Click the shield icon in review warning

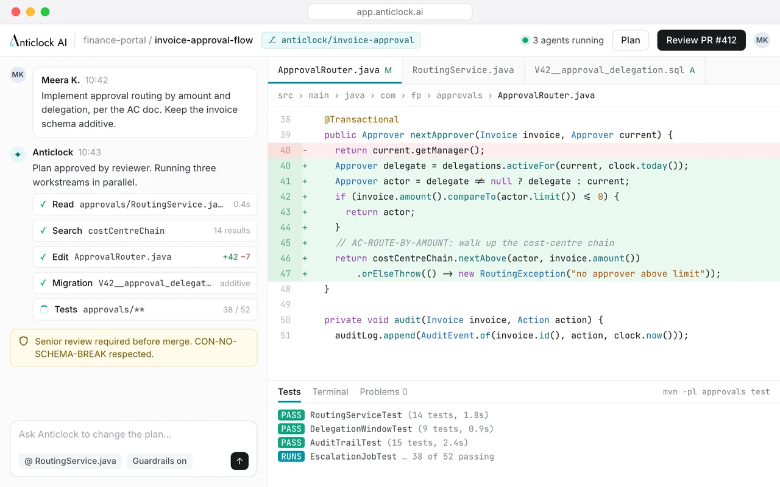point(24,342)
